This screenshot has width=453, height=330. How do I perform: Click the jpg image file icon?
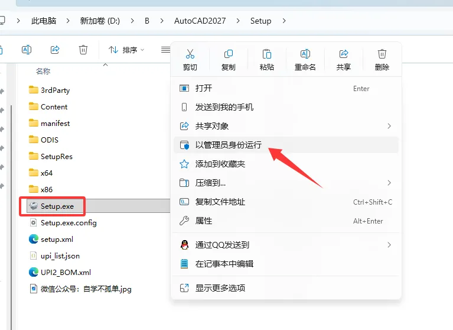click(34, 289)
